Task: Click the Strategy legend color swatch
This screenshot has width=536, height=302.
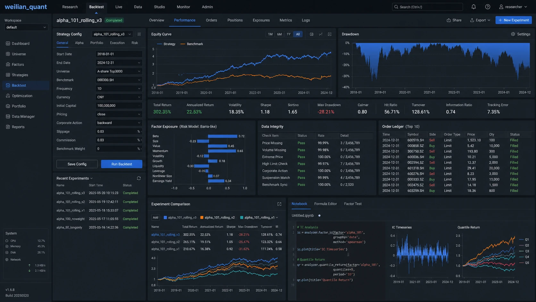Action: [159, 44]
